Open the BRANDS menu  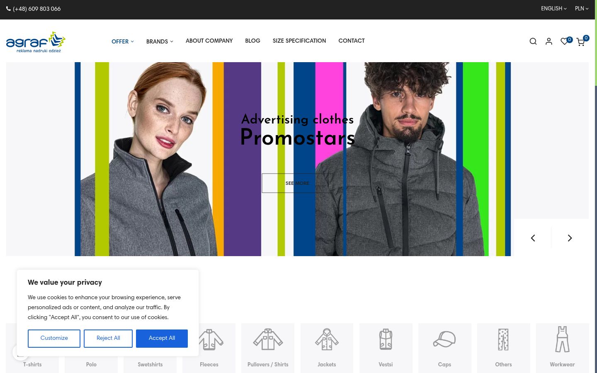(x=160, y=41)
